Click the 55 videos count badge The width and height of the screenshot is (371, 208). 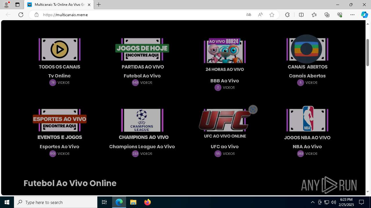point(218,154)
